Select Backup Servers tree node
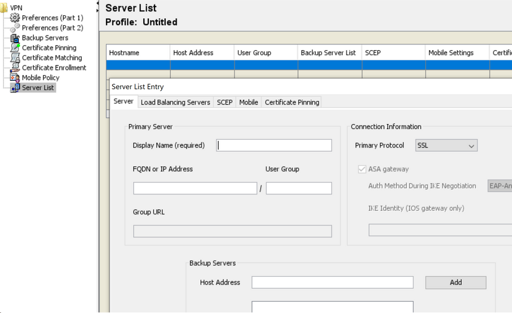512x313 pixels. tap(45, 38)
